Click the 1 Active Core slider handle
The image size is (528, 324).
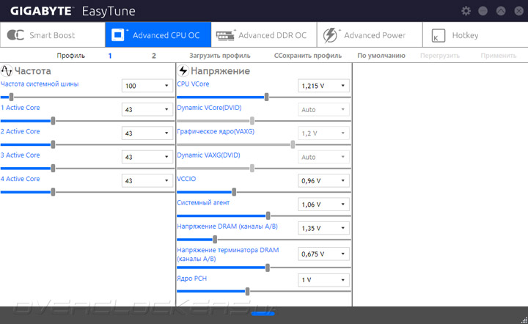click(x=53, y=121)
